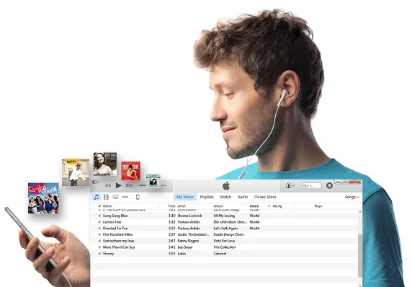Viewport: 412px width, 287px height.
Task: Switch to the My Music tab
Action: click(185, 197)
